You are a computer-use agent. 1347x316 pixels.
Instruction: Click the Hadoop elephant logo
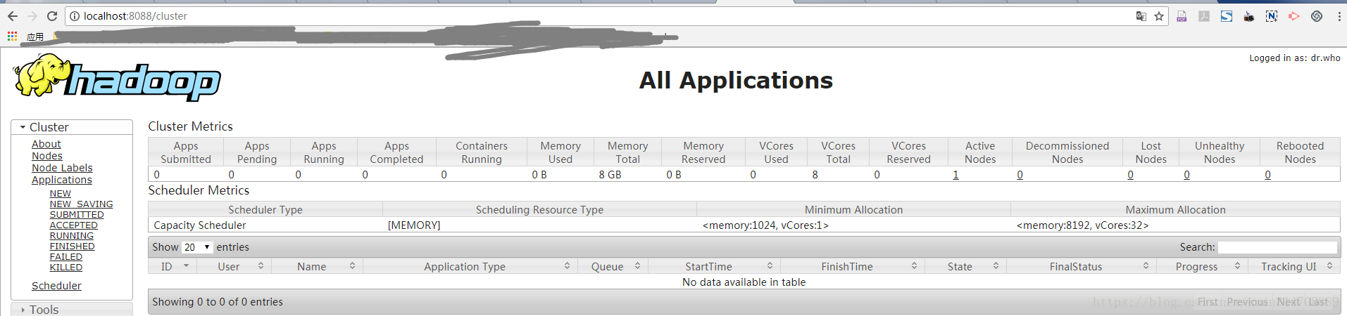pyautogui.click(x=117, y=77)
